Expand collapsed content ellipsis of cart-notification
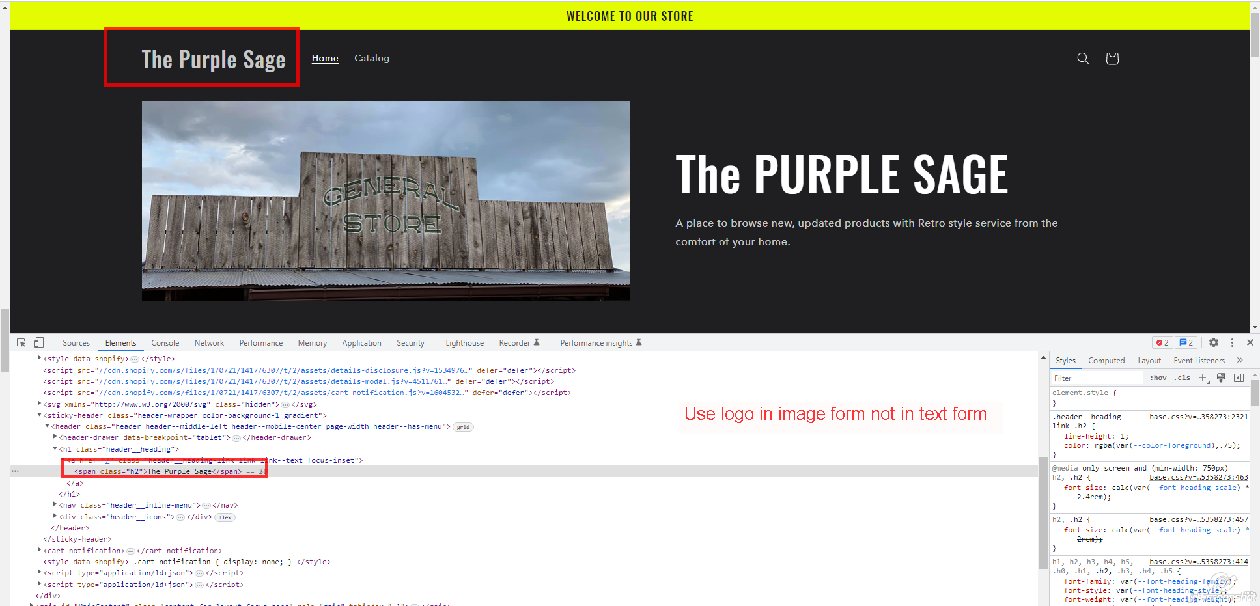Viewport: 1260px width, 606px height. click(x=130, y=551)
